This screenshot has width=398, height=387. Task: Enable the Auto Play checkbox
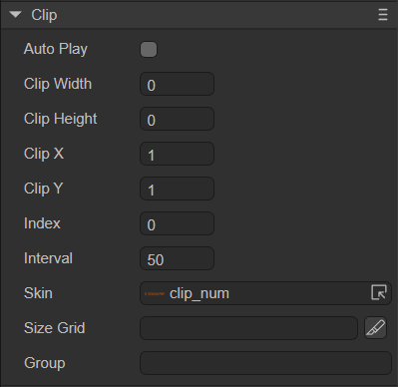[x=149, y=50]
